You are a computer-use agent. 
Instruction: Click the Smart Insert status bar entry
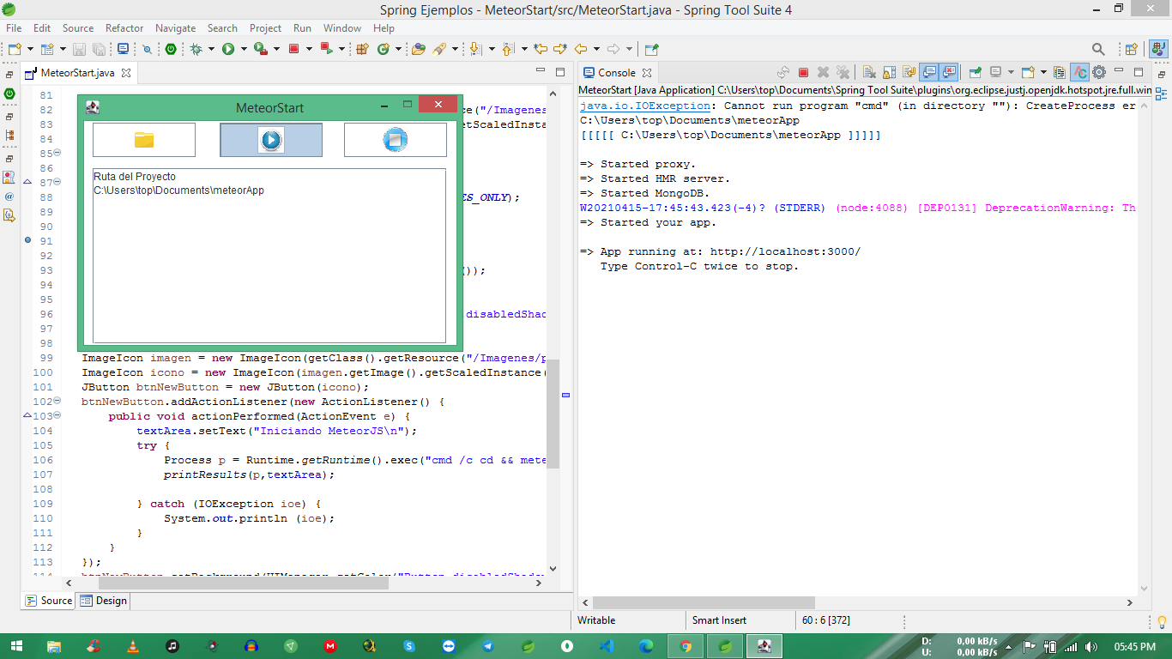pos(719,620)
